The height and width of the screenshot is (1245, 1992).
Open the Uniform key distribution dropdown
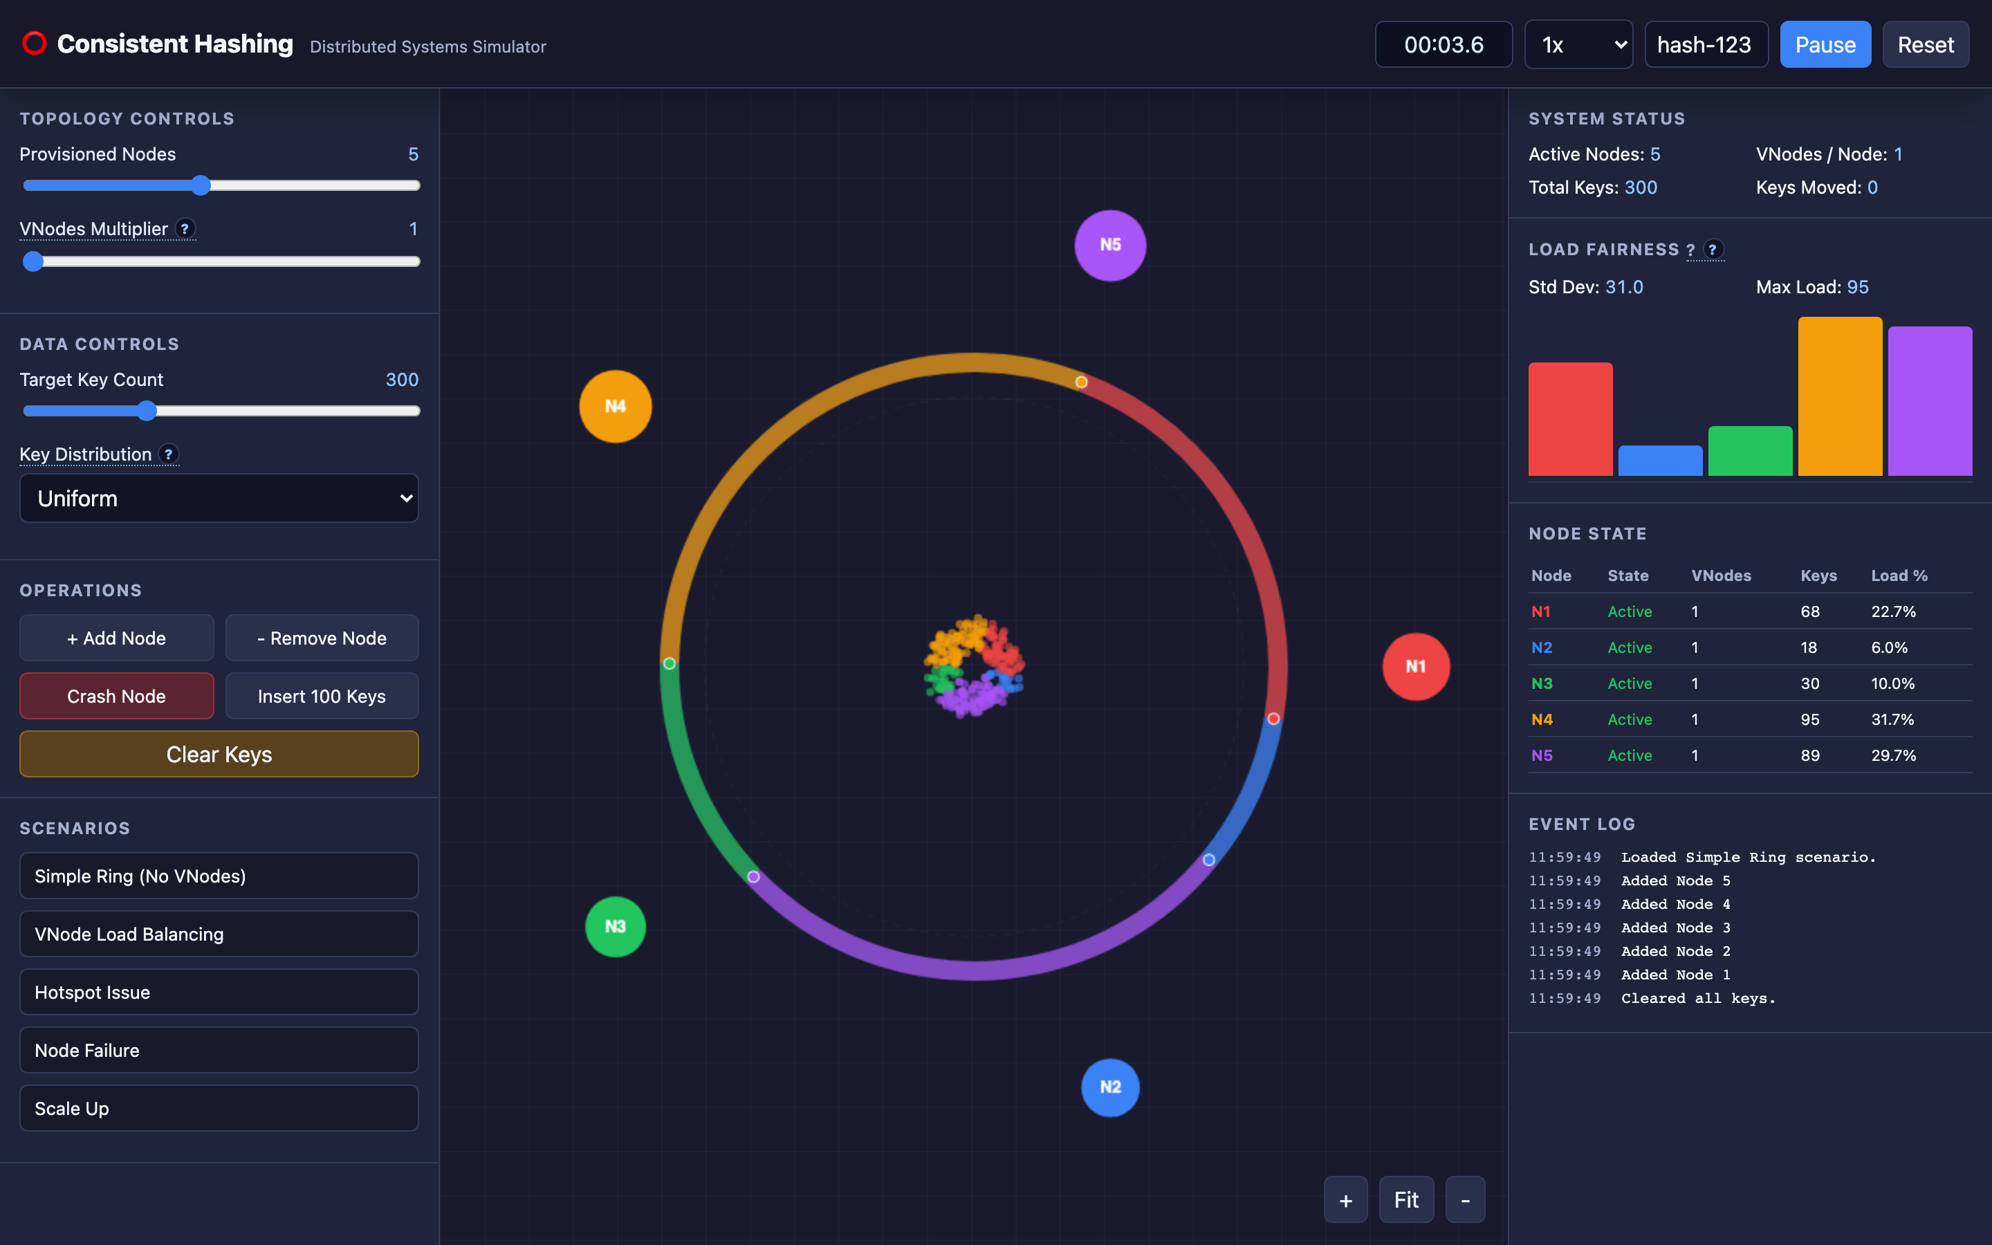point(219,498)
